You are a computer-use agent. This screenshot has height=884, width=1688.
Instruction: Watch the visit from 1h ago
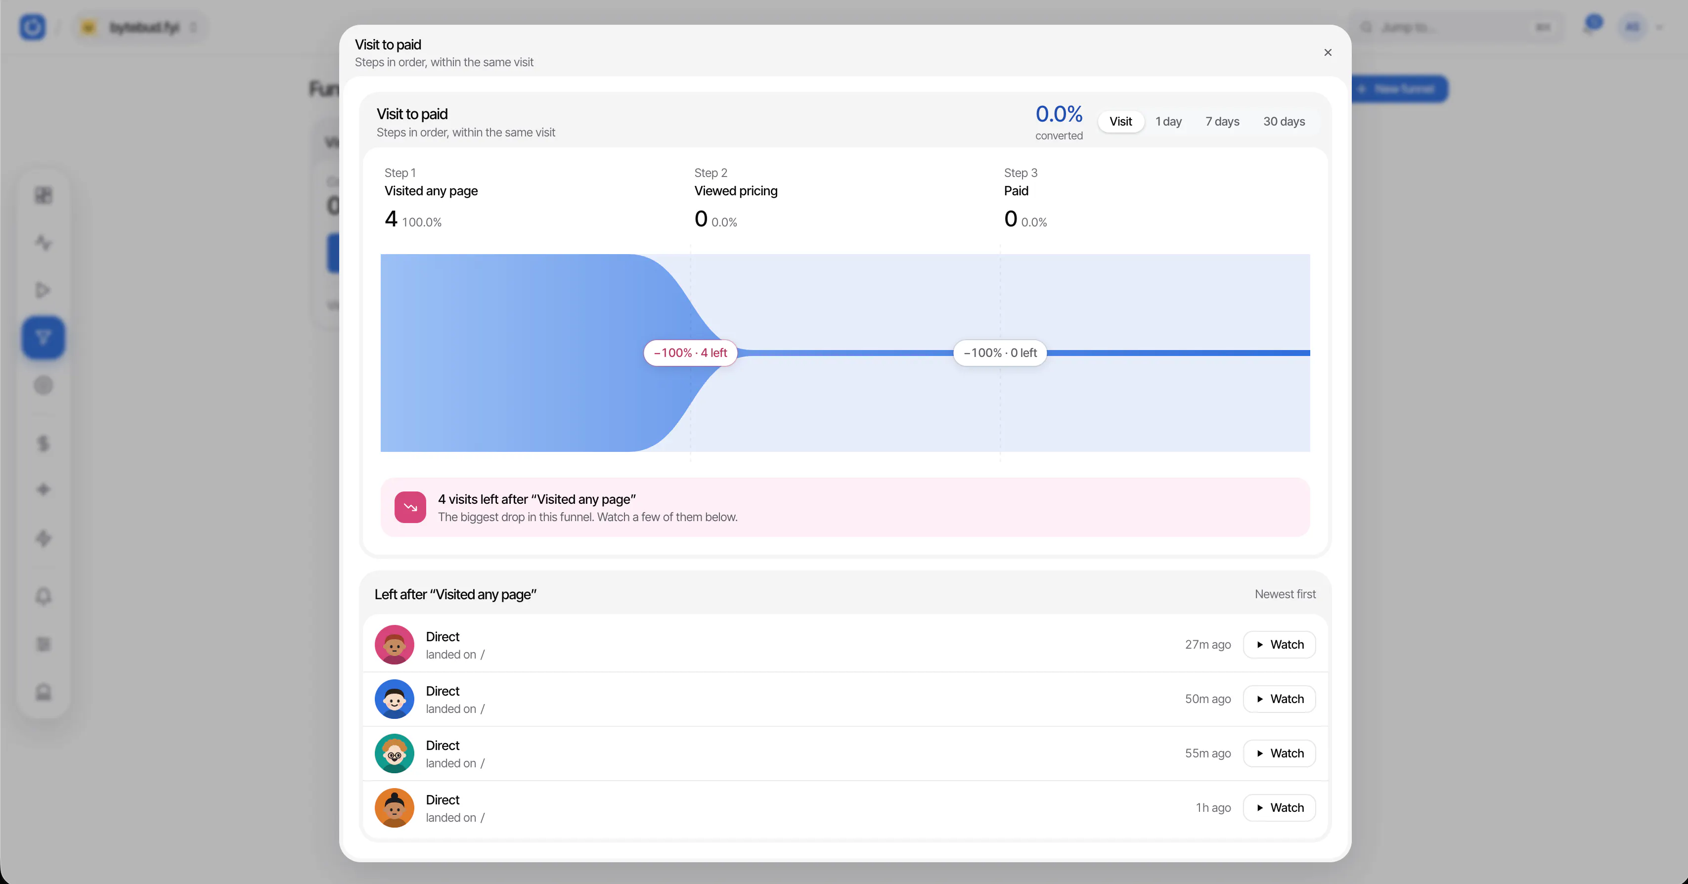1279,807
